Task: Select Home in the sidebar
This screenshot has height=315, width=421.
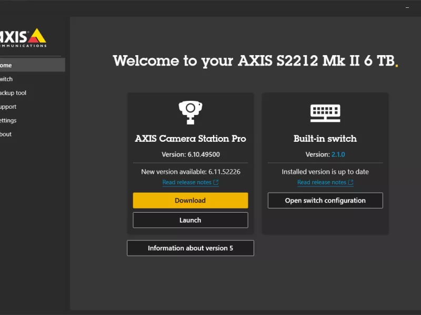Action: (x=16, y=65)
